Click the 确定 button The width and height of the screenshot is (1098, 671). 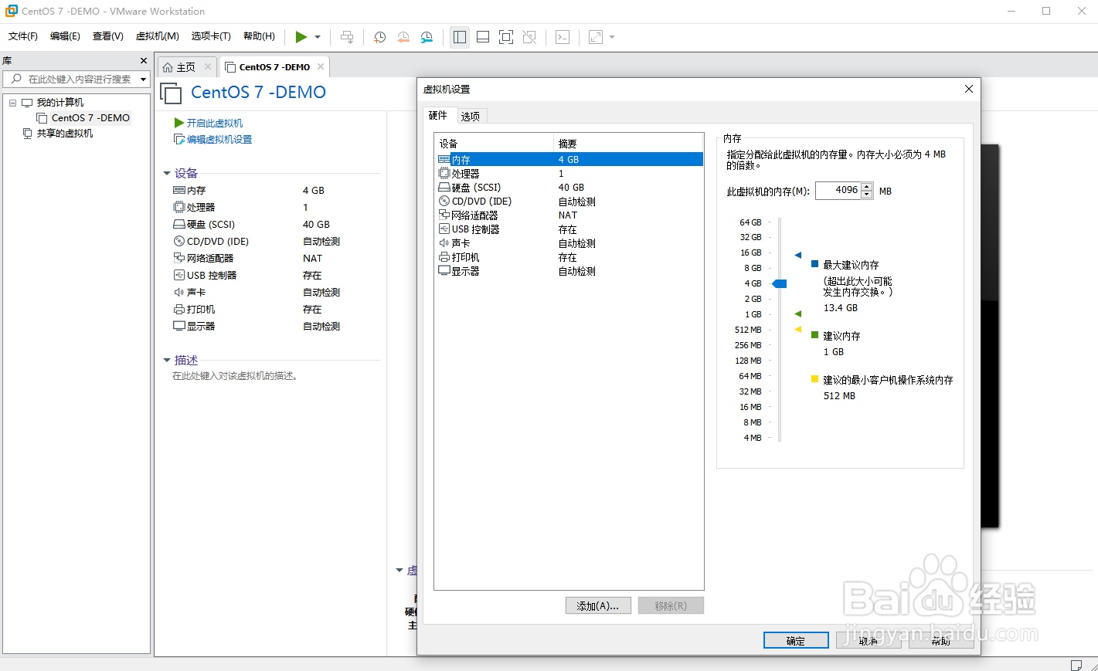pos(796,640)
